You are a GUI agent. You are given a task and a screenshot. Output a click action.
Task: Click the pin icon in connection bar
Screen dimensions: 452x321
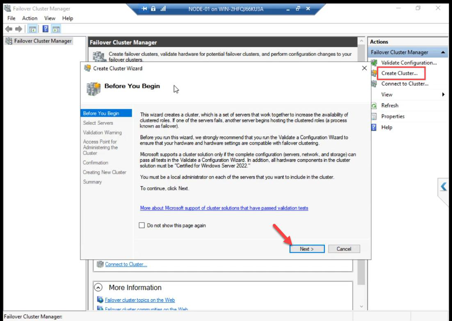click(144, 9)
